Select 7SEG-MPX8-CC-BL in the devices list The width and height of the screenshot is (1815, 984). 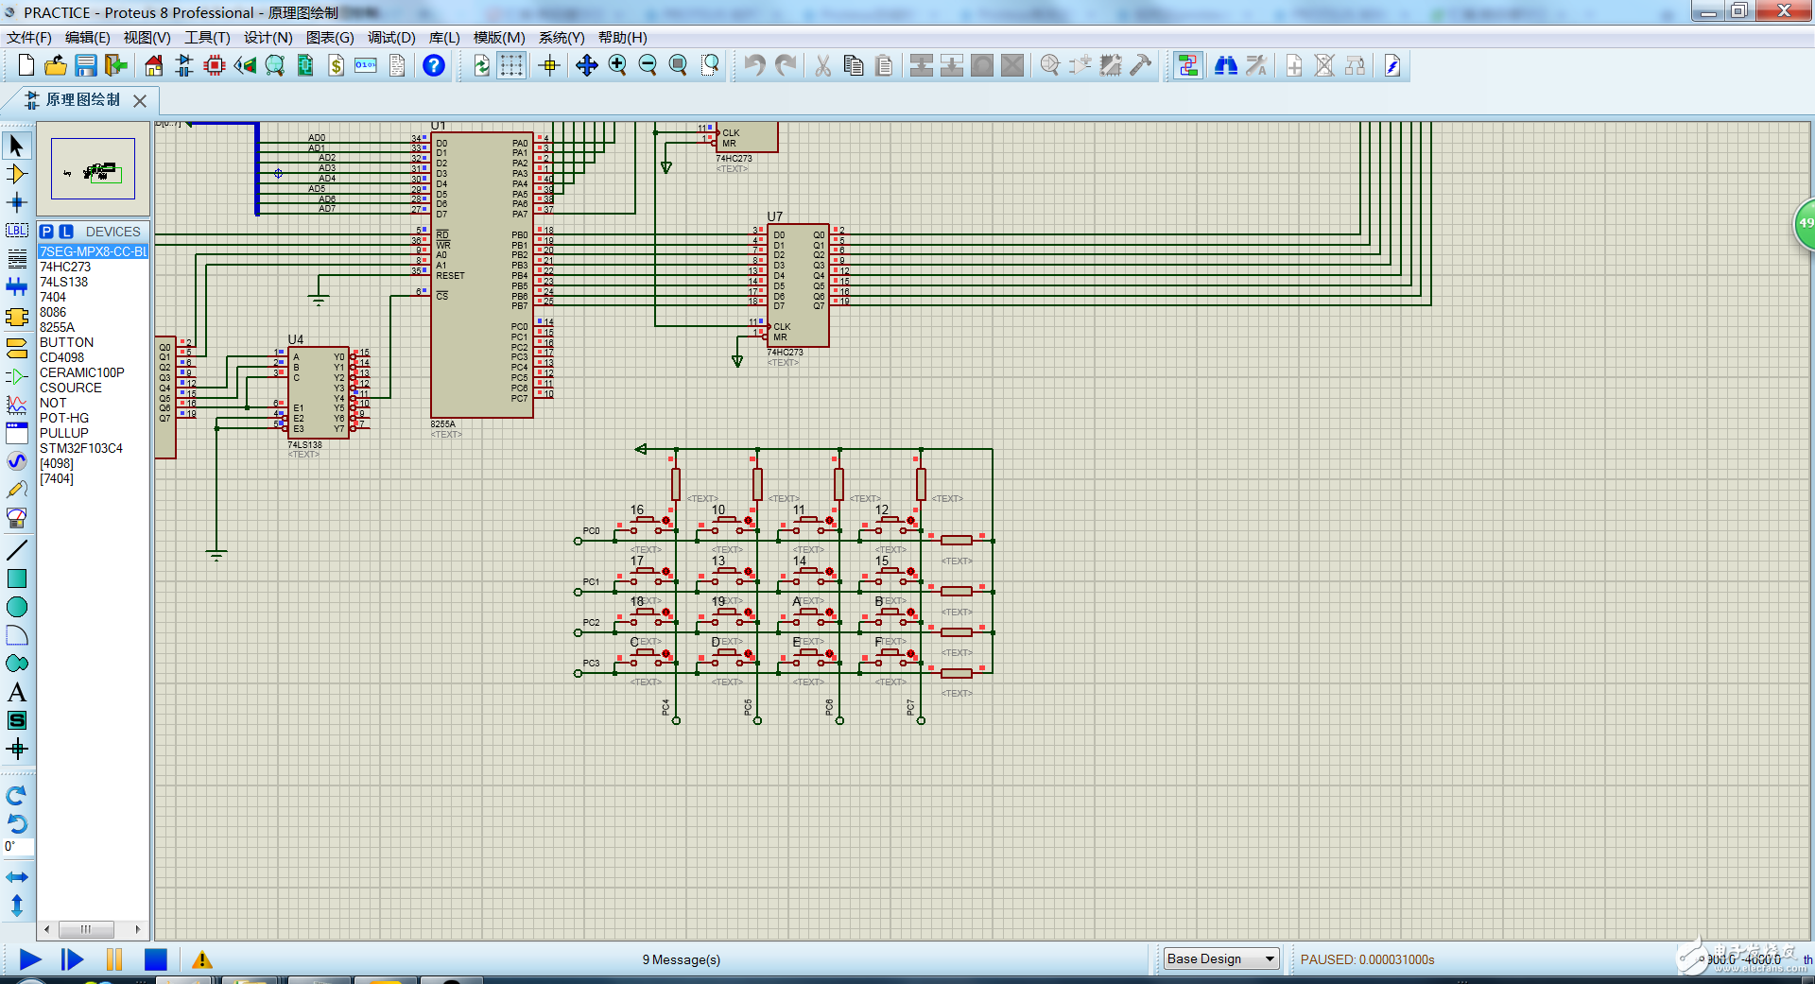click(x=93, y=251)
